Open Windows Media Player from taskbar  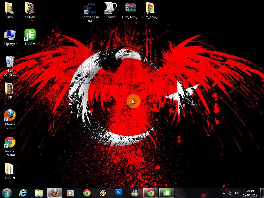coord(71,193)
